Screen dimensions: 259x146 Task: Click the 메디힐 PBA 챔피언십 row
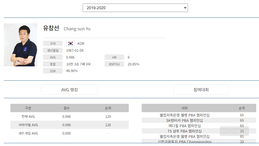tap(199, 126)
